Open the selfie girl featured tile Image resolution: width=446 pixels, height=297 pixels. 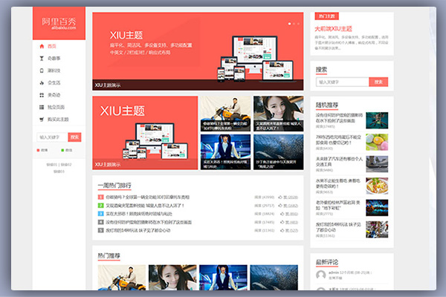point(279,114)
